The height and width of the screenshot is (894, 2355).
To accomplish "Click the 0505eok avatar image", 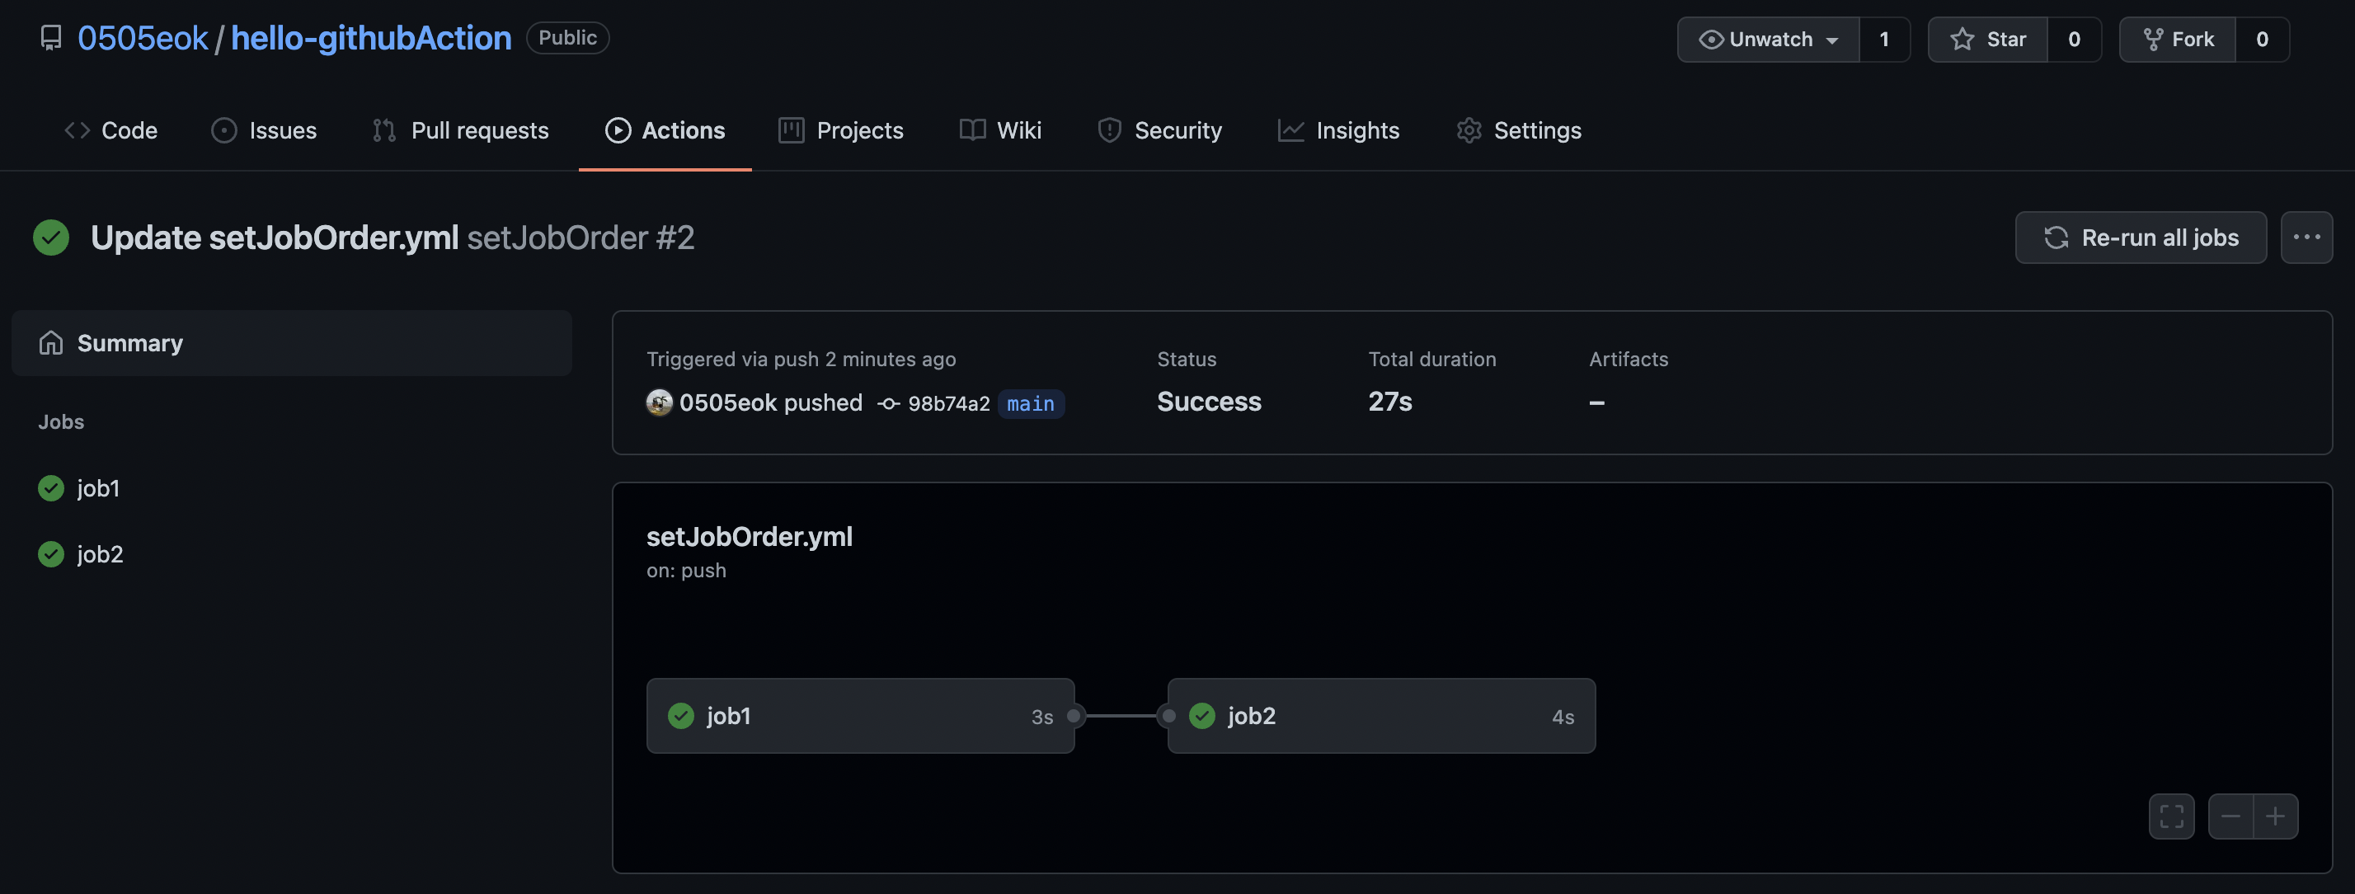I will pos(659,402).
